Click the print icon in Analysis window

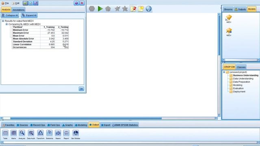coord(31,3)
